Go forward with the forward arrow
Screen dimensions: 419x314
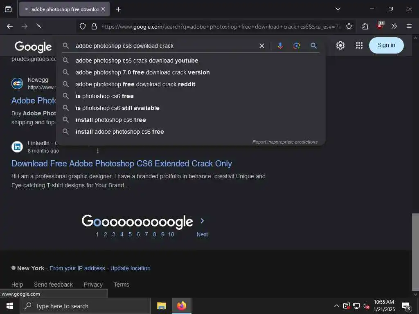(x=24, y=26)
